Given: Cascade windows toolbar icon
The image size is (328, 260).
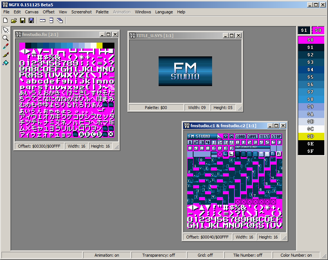Looking at the screenshot, I should click(x=60, y=20).
